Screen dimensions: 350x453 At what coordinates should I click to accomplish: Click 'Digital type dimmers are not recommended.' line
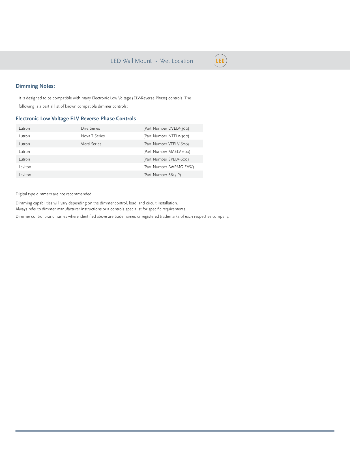coord(54,194)
